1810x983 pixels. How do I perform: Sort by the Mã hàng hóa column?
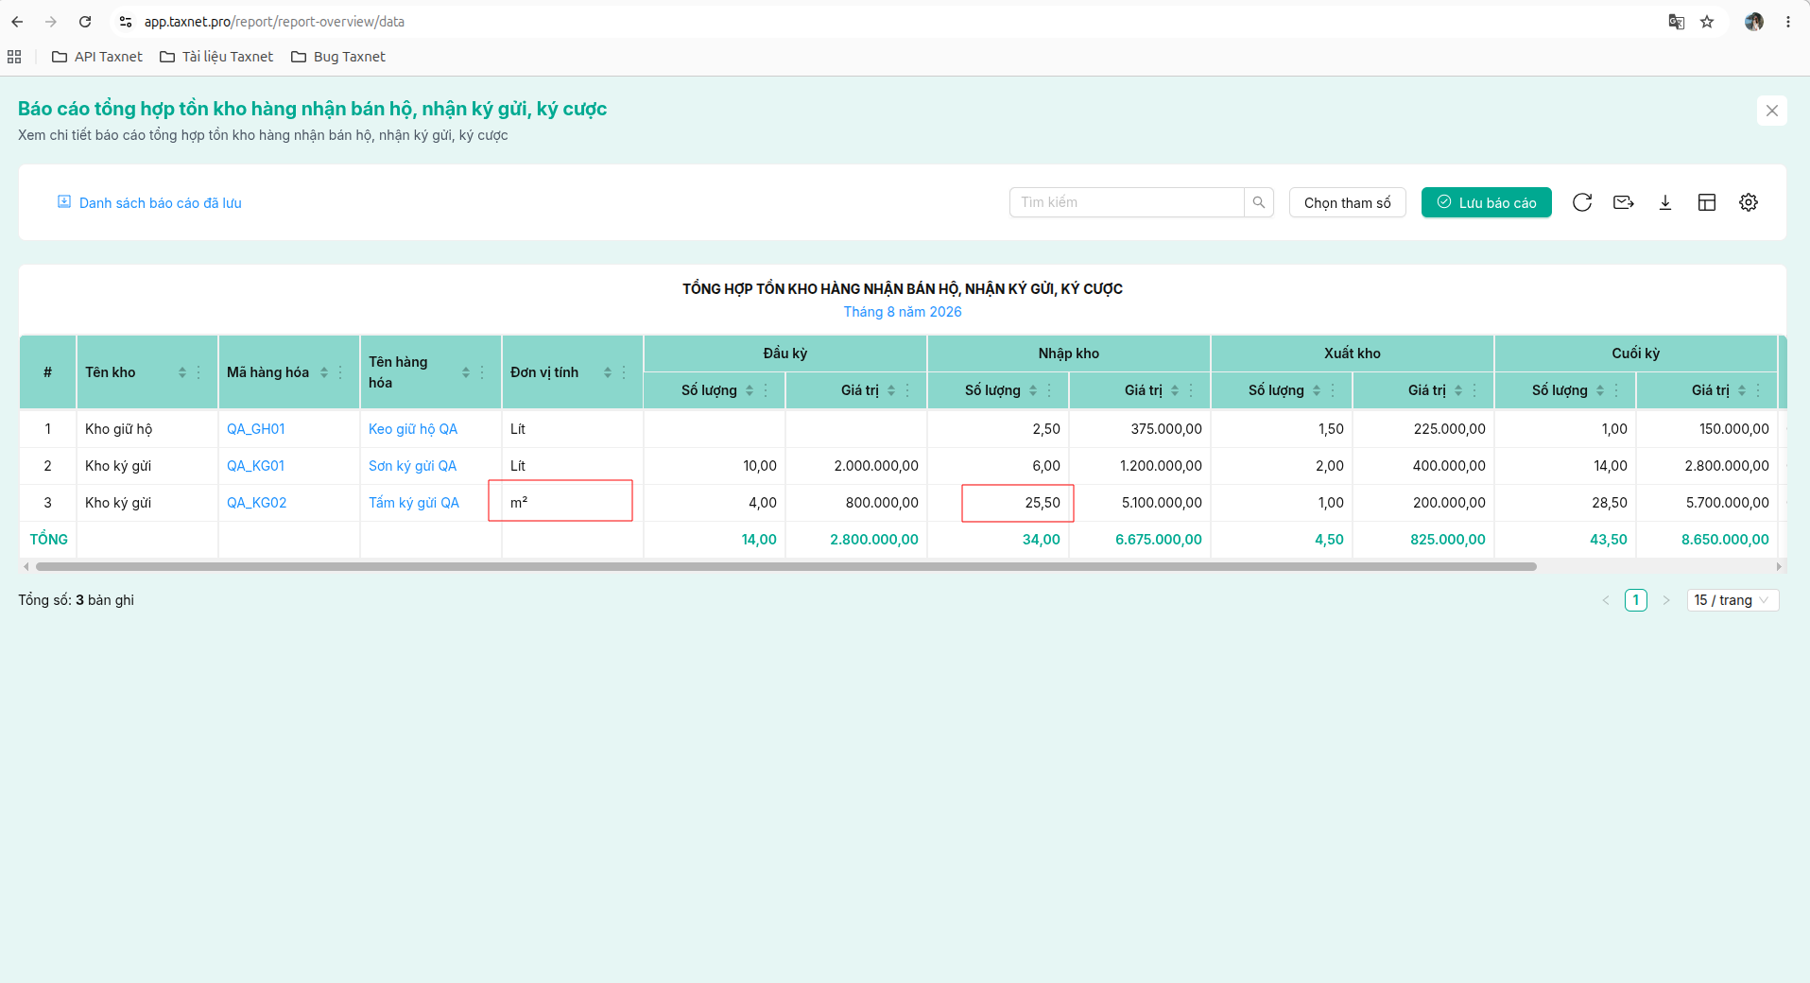(324, 372)
